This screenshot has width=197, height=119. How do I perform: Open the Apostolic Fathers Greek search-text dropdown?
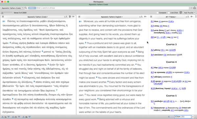pyautogui.click(x=12, y=8)
